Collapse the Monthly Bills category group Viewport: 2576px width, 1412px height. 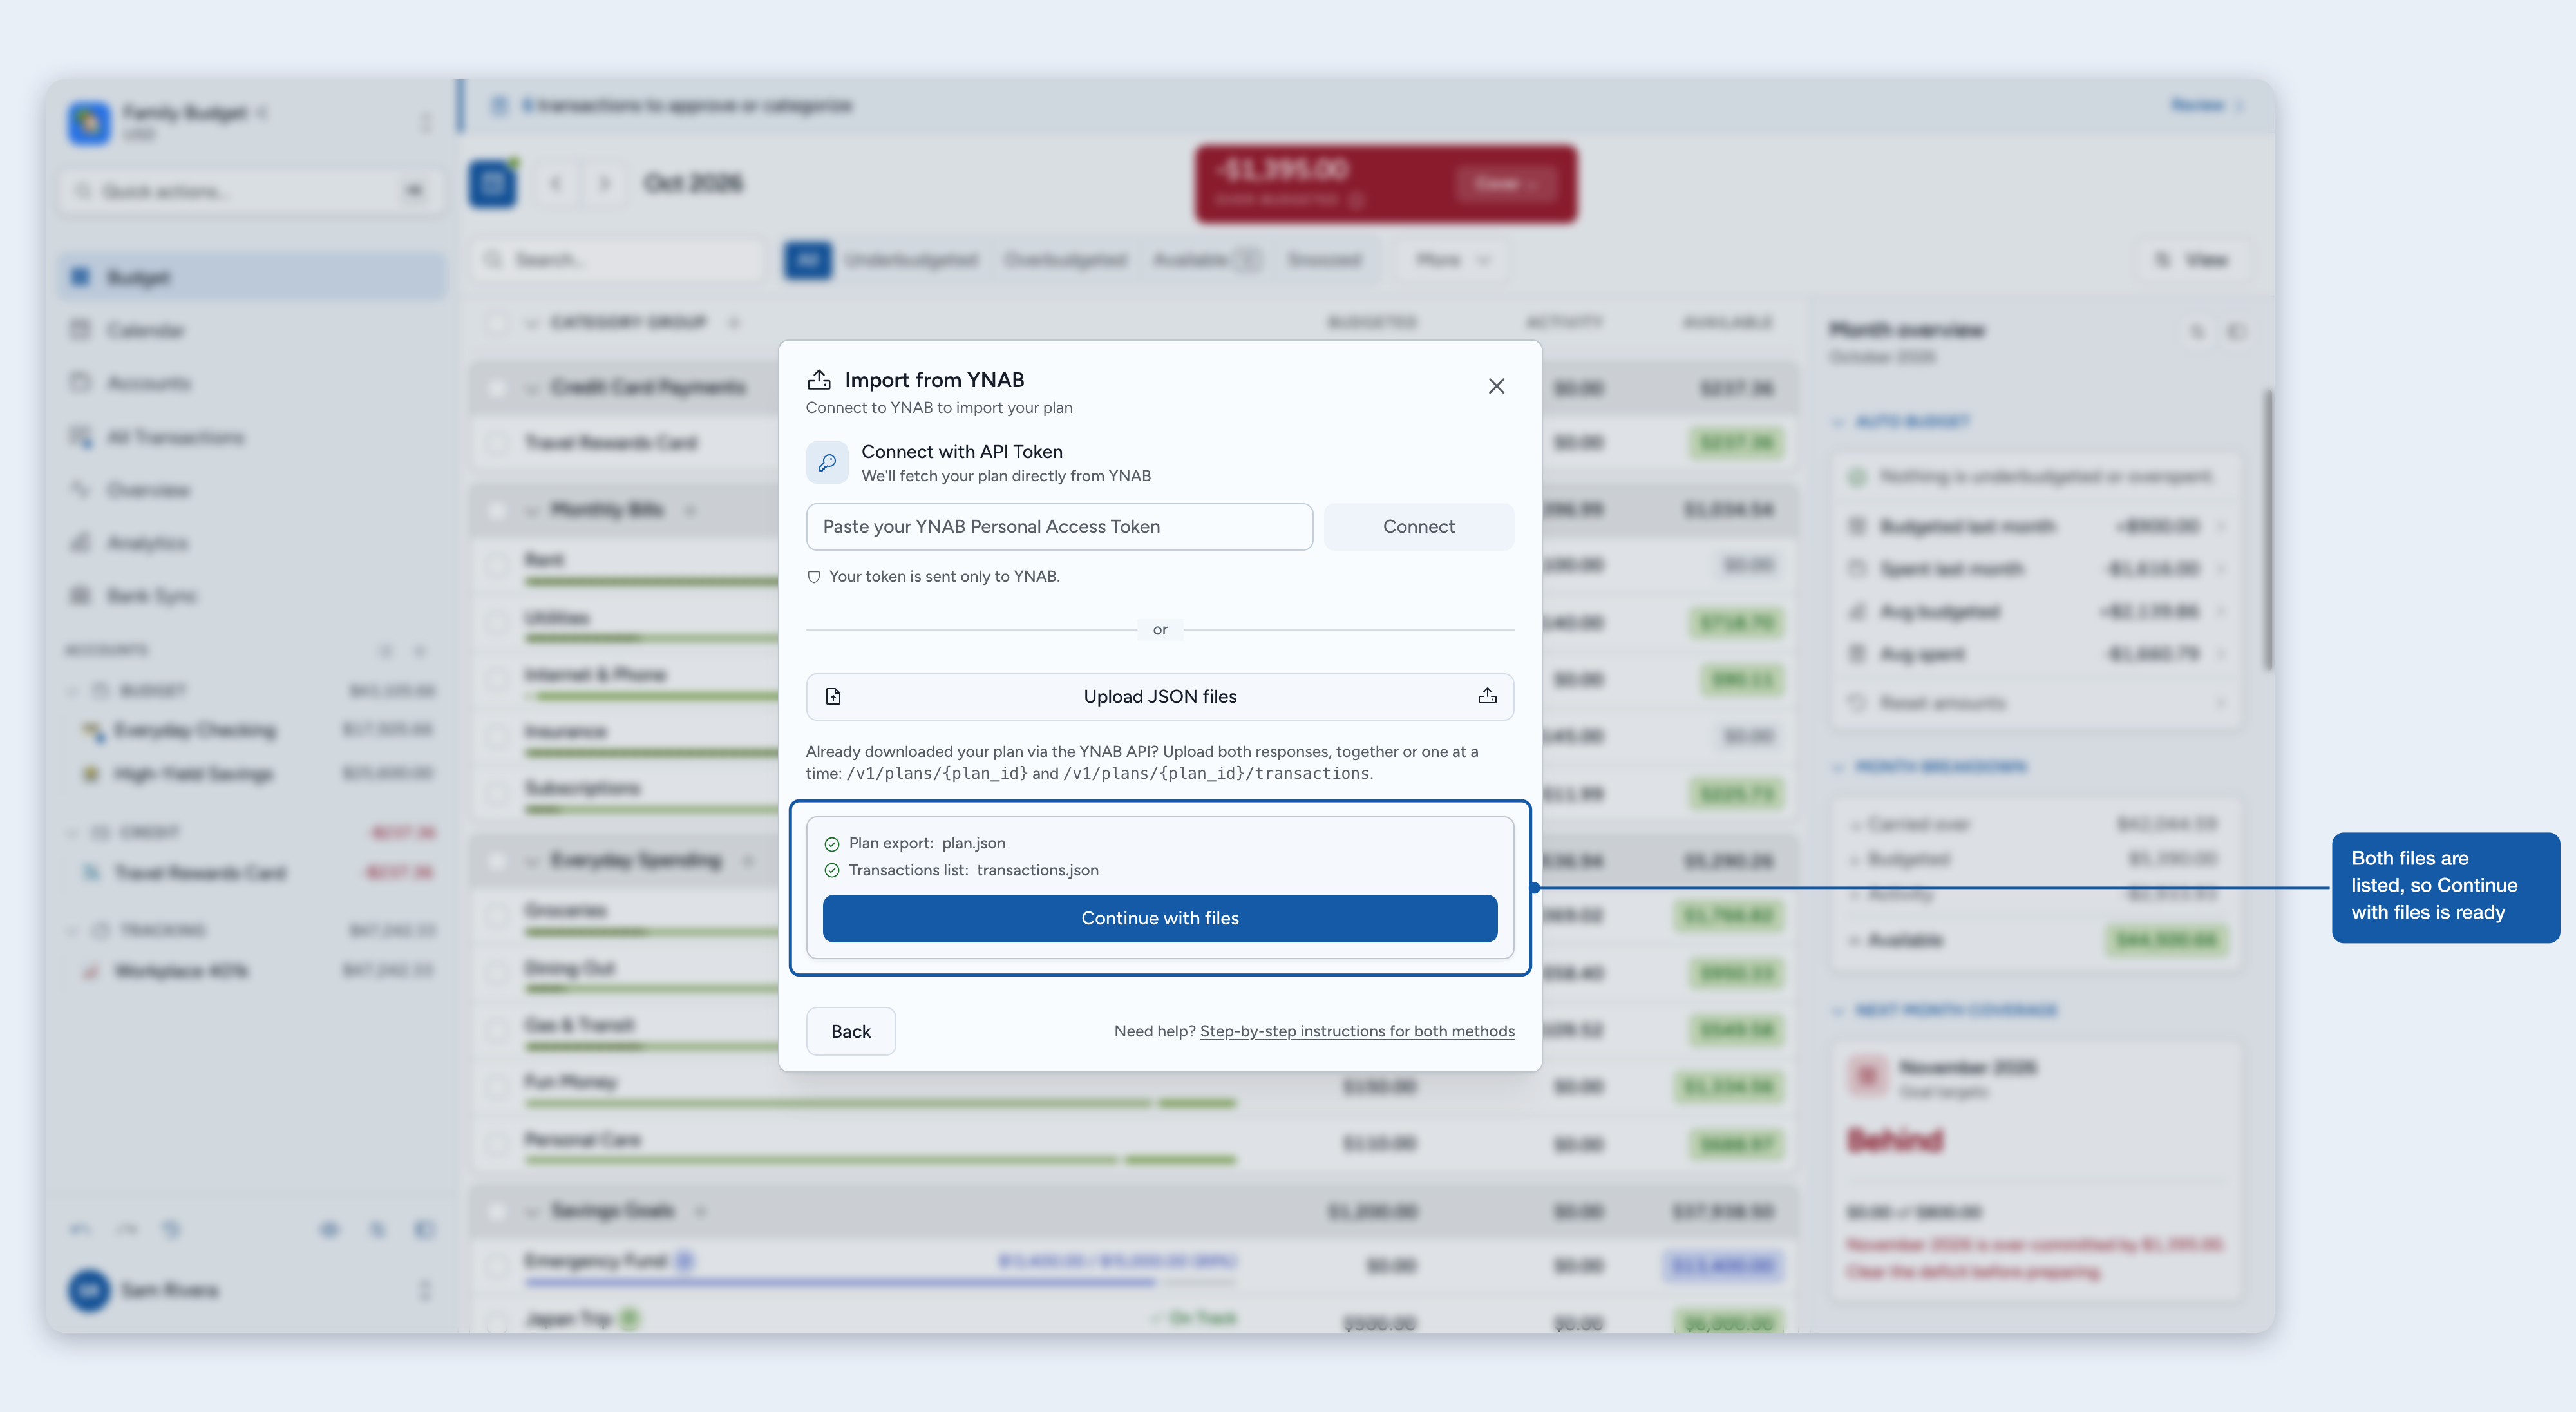click(531, 510)
